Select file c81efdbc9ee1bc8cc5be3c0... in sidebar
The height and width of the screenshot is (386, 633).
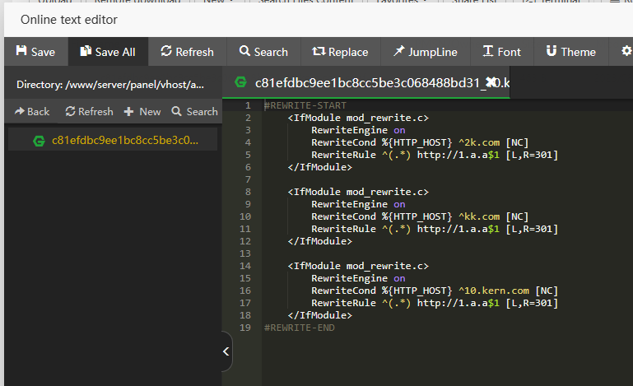pyautogui.click(x=113, y=140)
